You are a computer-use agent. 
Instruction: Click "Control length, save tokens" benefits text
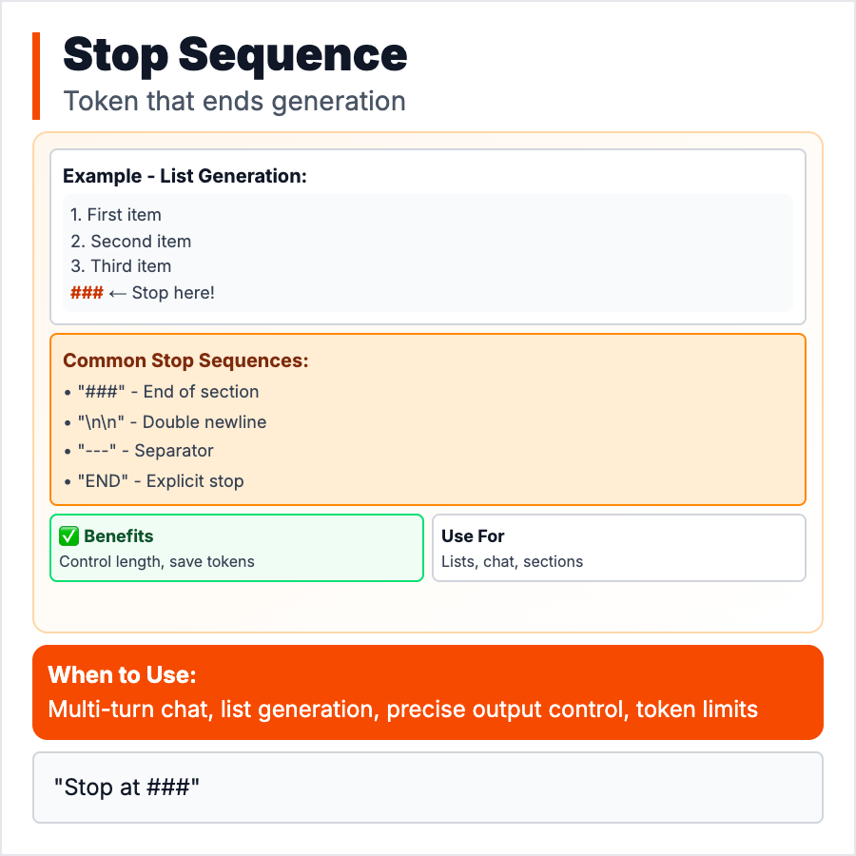157,561
